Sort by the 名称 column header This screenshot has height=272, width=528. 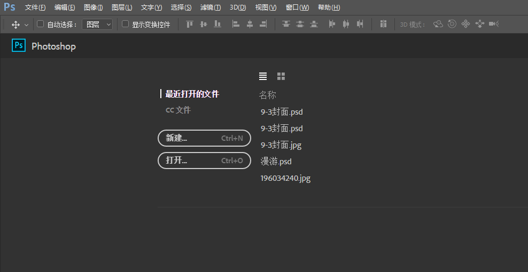(x=267, y=95)
